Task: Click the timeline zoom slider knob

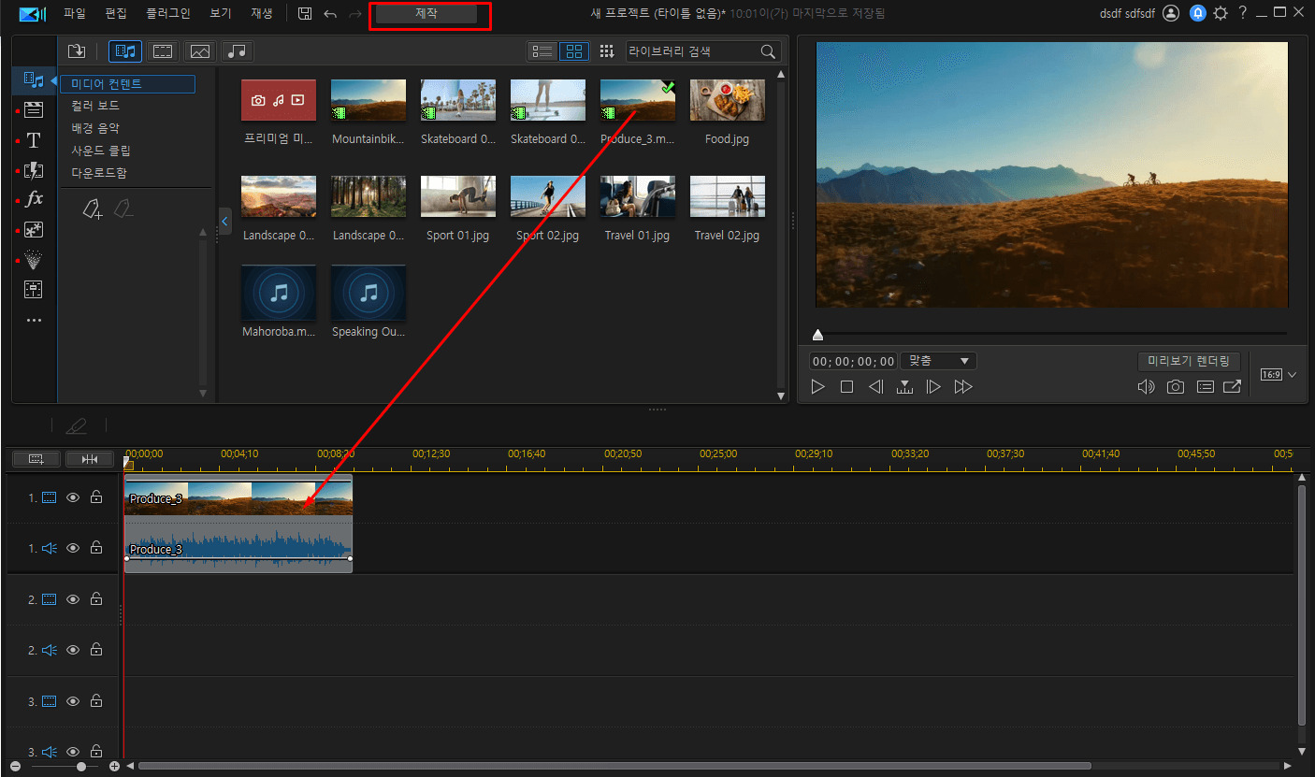Action: tap(81, 767)
